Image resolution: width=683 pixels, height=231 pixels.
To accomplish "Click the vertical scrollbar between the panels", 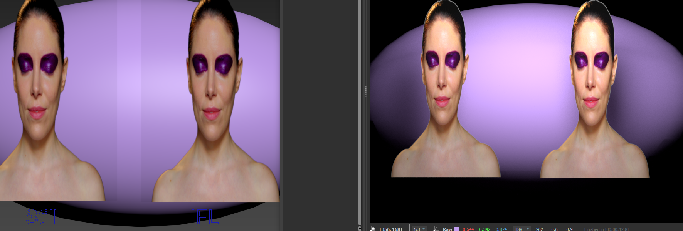I will point(360,113).
